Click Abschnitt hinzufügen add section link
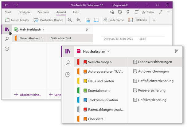The width and height of the screenshot is (187, 127). pos(28,95)
